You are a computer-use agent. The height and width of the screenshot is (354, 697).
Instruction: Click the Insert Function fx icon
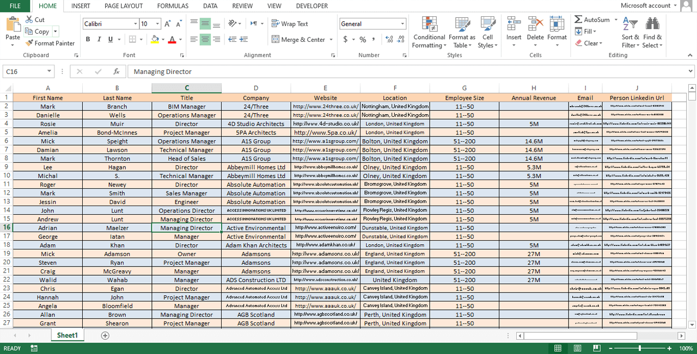tap(116, 72)
